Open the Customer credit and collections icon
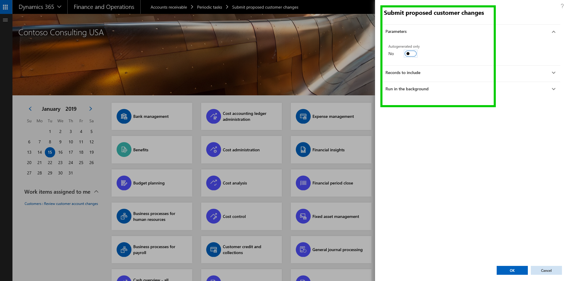This screenshot has height=281, width=567. click(214, 250)
